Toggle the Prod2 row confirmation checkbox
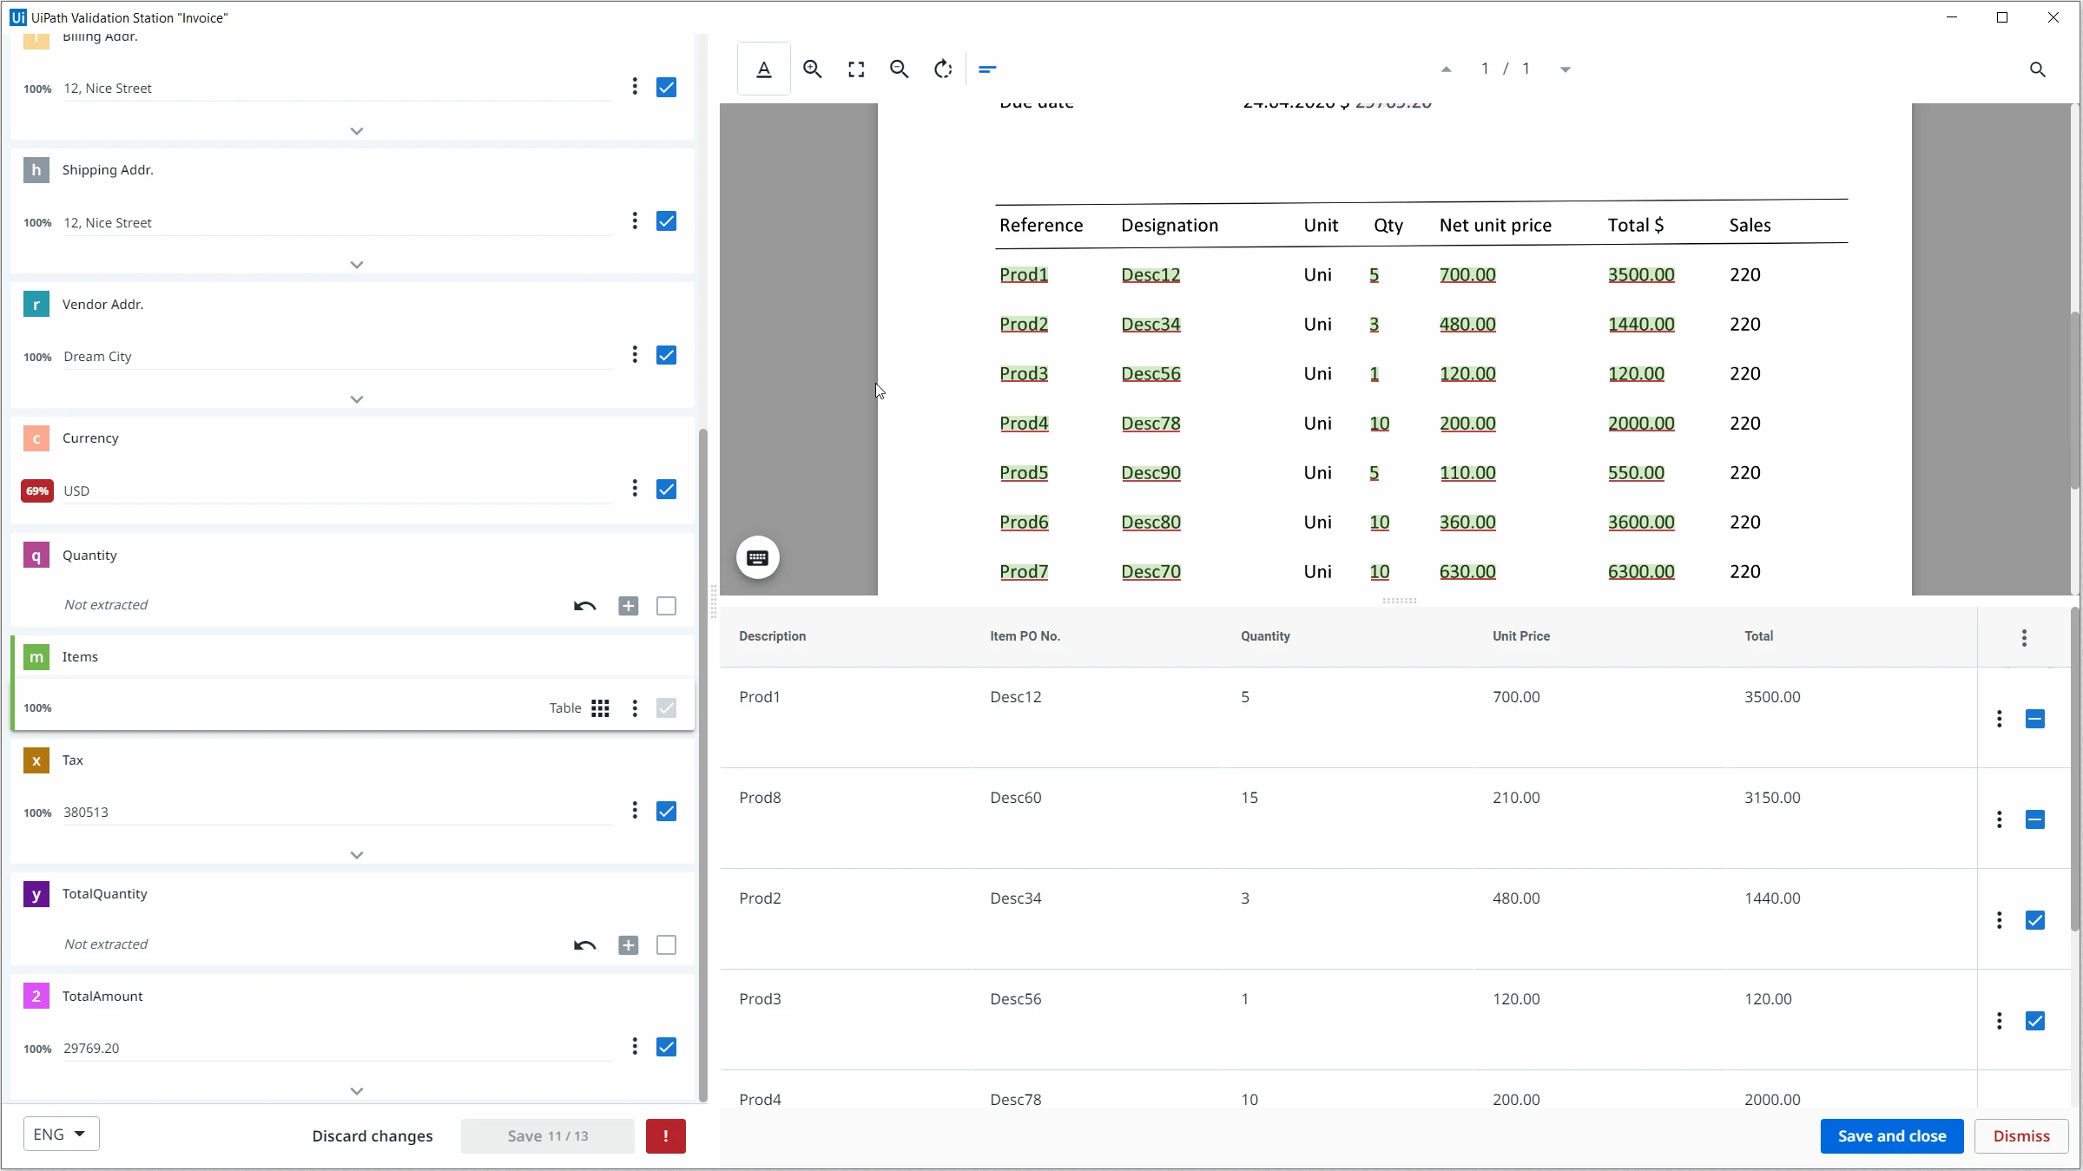 click(2035, 920)
